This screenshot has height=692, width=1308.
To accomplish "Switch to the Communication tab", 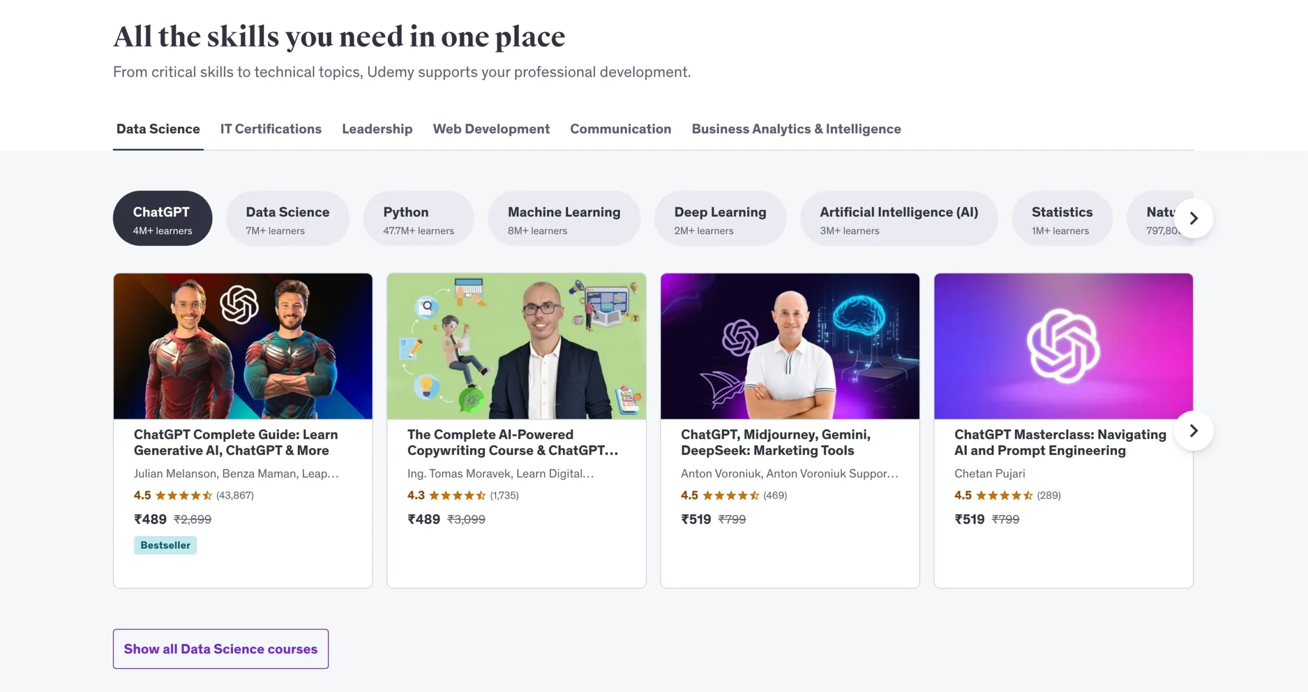I will (x=620, y=129).
